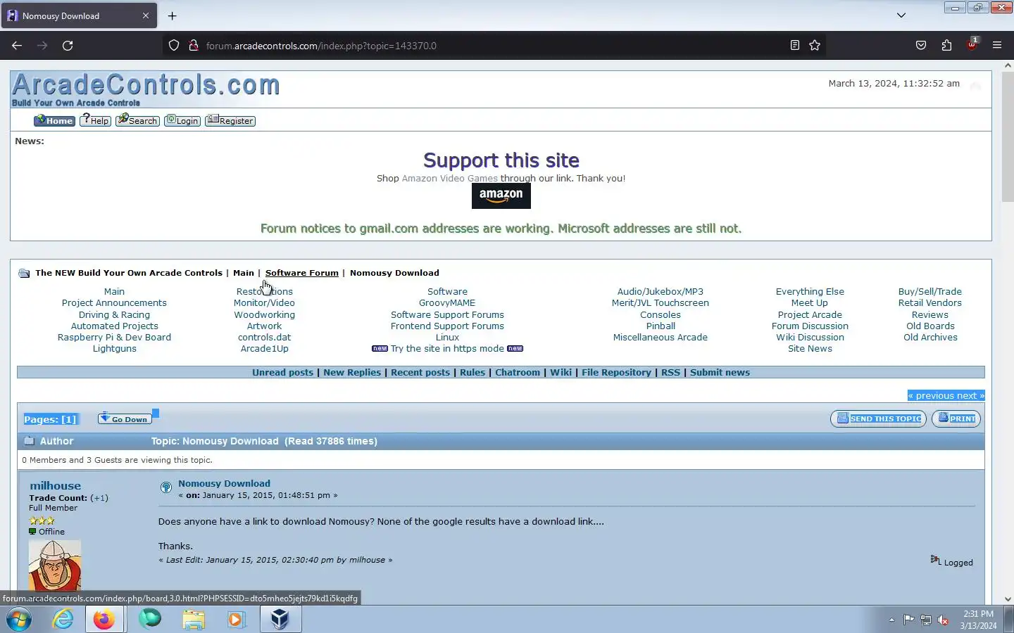
Task: Open Internet Explorer from taskbar
Action: 63,619
